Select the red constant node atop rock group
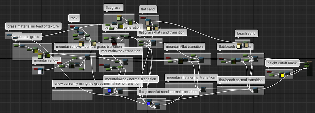 pyautogui.click(x=72, y=26)
